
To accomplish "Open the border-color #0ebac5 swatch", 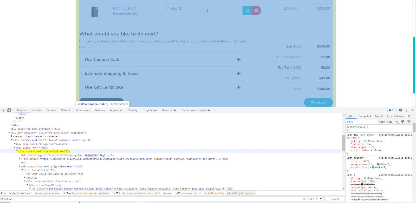I will [x=373, y=167].
